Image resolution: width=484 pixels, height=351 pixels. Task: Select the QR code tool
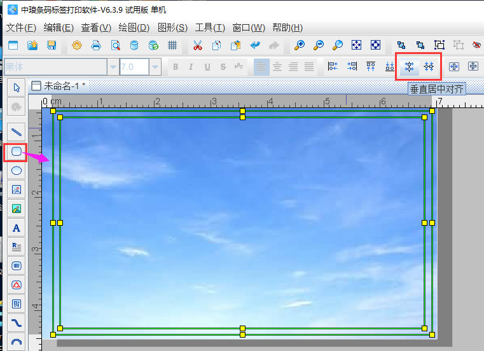(17, 304)
